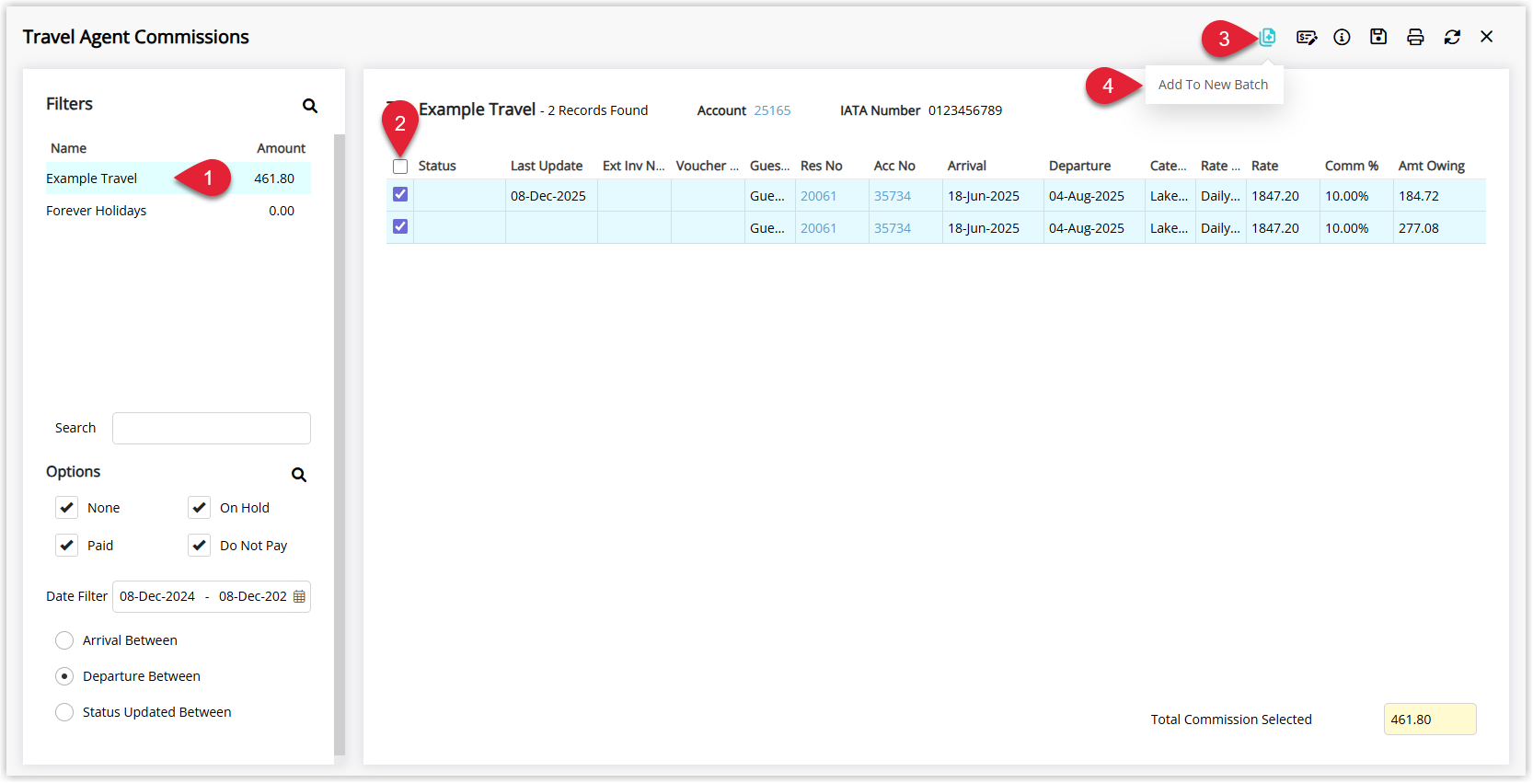The height and width of the screenshot is (783, 1533).
Task: Sort by the Res No column header
Action: (821, 166)
